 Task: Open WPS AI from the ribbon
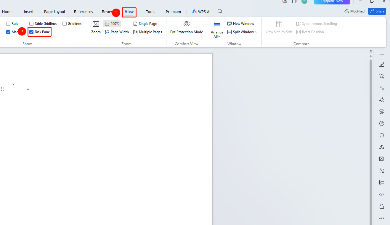tap(201, 12)
